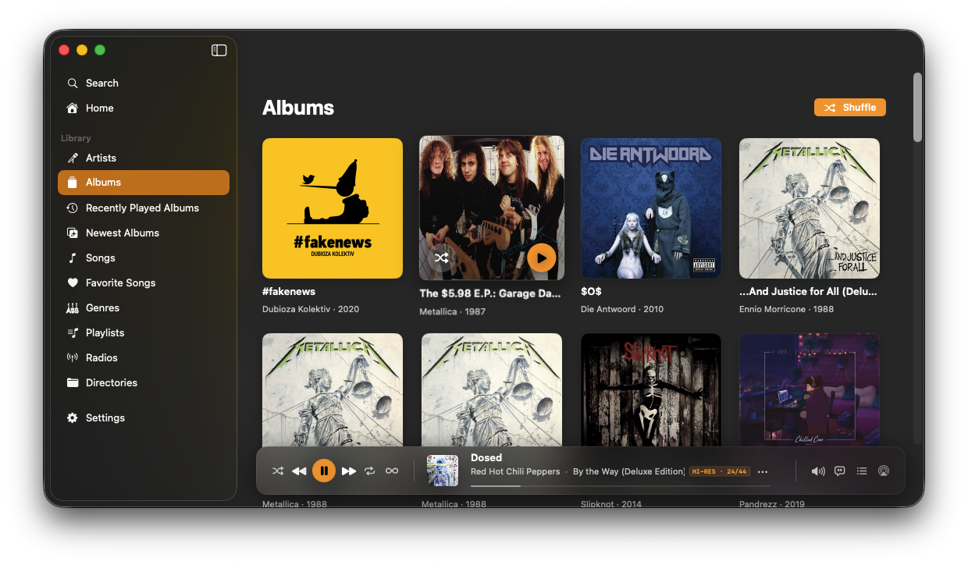Viewport: 968px width, 565px height.
Task: Play the $O$ album by Die Antwoord
Action: point(650,208)
